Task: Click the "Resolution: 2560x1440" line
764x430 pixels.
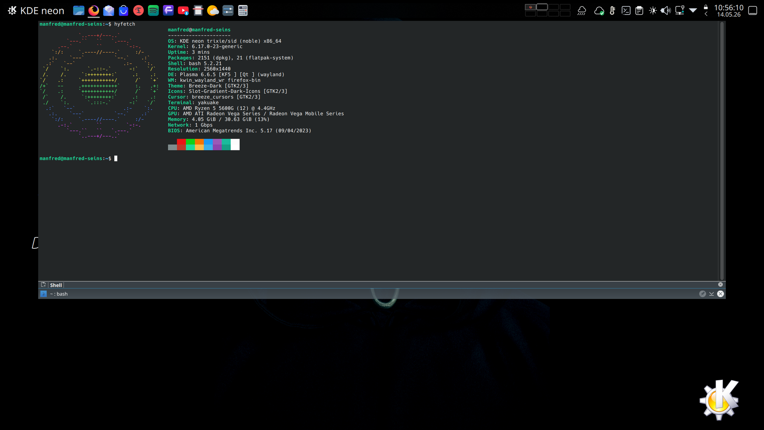Action: [199, 69]
